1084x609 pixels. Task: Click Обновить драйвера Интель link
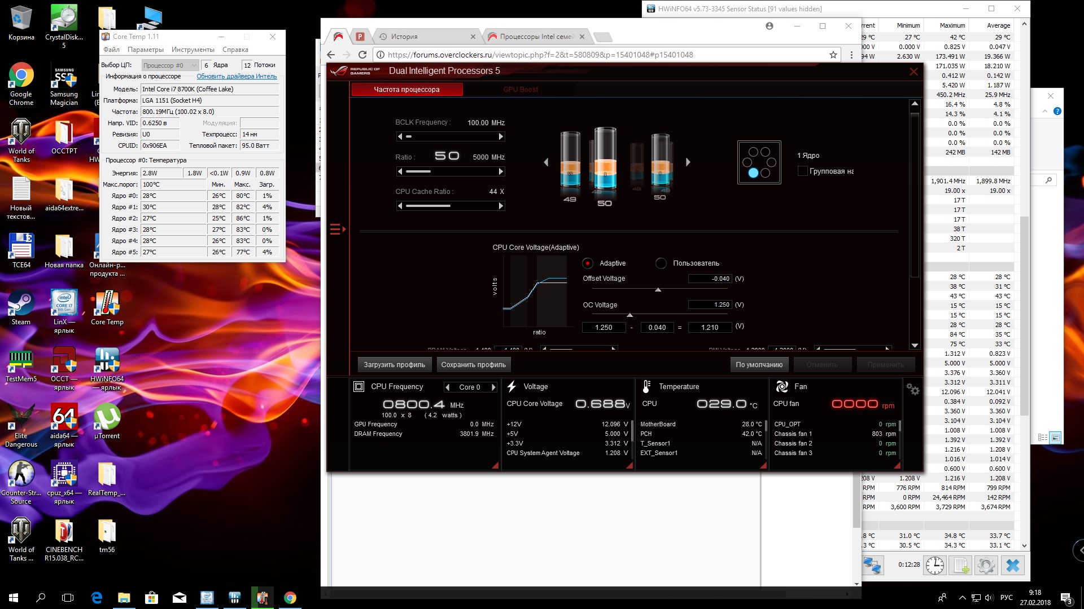(x=236, y=76)
